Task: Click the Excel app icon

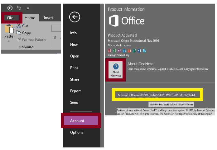Action: tap(114, 51)
